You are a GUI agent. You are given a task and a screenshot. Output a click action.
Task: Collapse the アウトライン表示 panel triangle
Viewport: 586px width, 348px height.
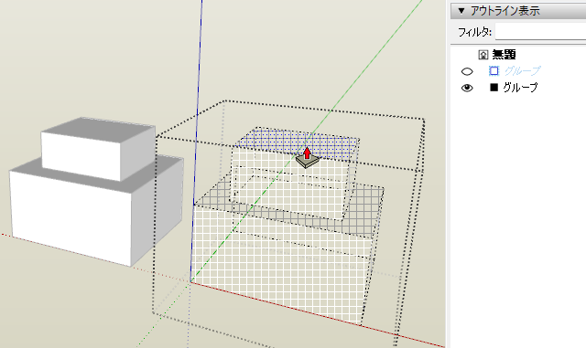(x=461, y=10)
